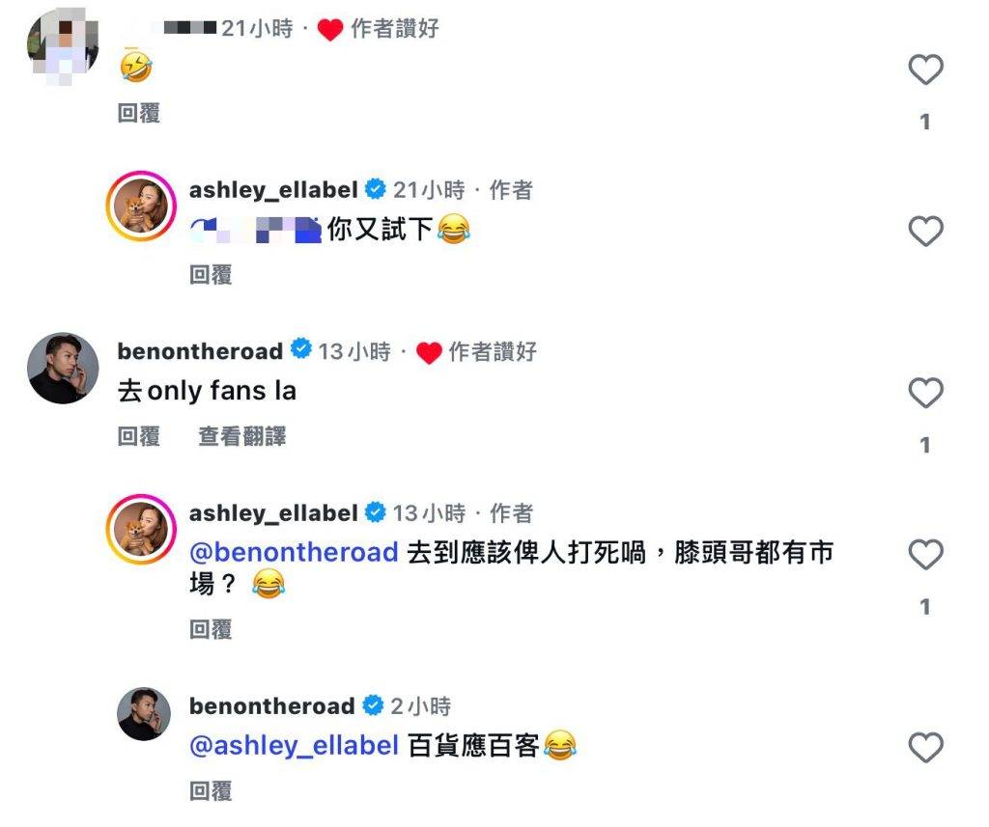The width and height of the screenshot is (989, 827).
Task: Reply to benontheroad's 'only fans la' comment
Action: [139, 436]
